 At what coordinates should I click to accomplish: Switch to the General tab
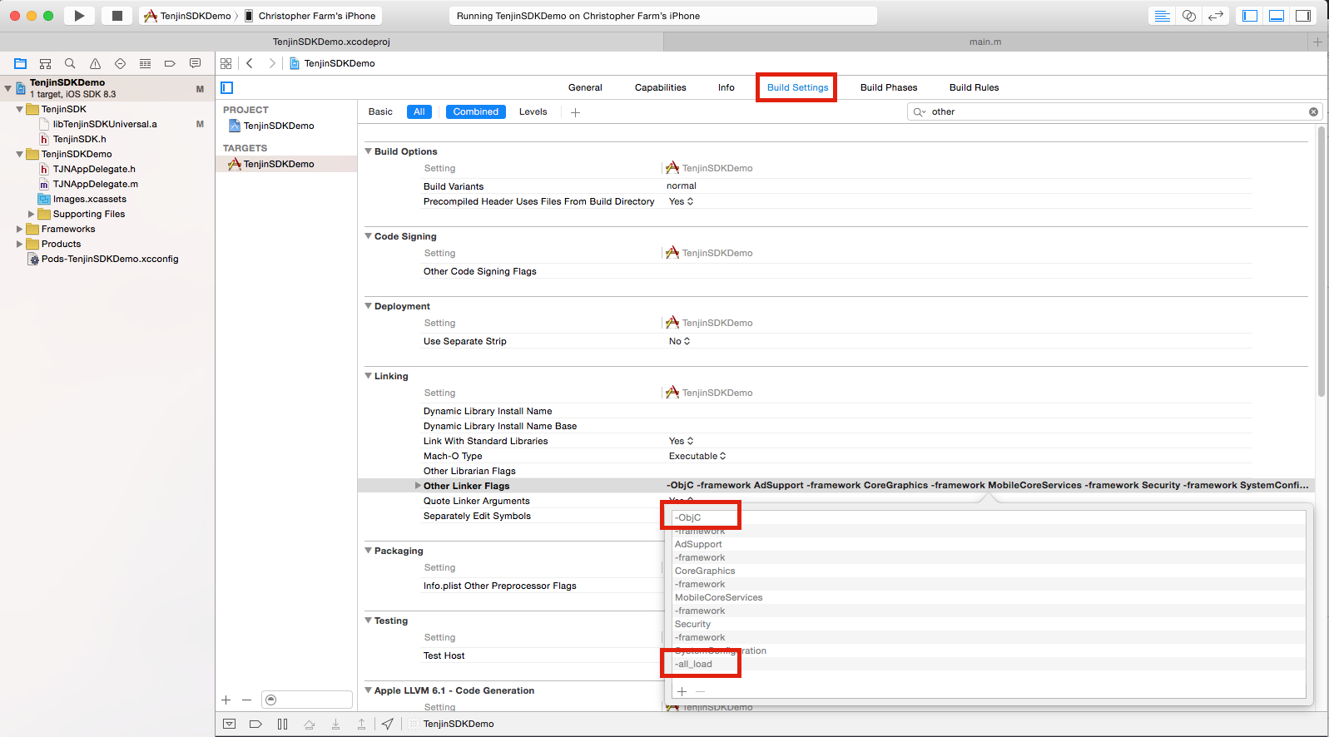coord(585,87)
